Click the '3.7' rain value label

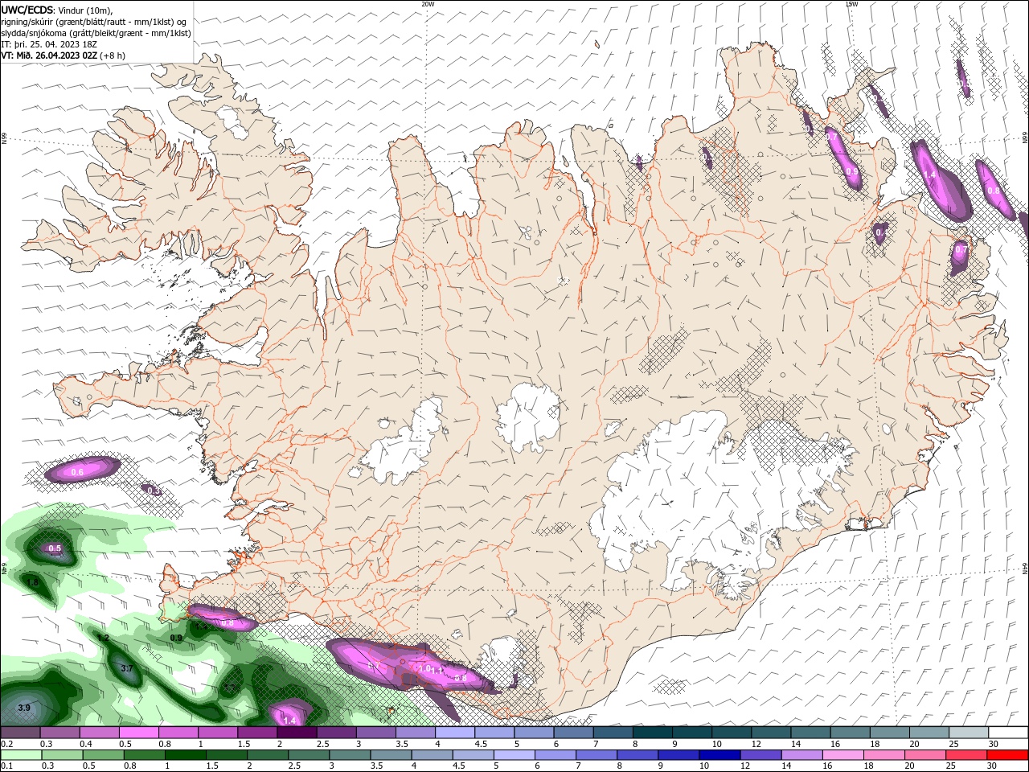point(126,668)
